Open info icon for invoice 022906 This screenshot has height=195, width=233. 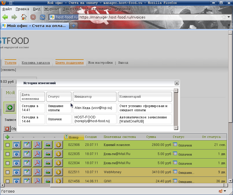pos(17,145)
